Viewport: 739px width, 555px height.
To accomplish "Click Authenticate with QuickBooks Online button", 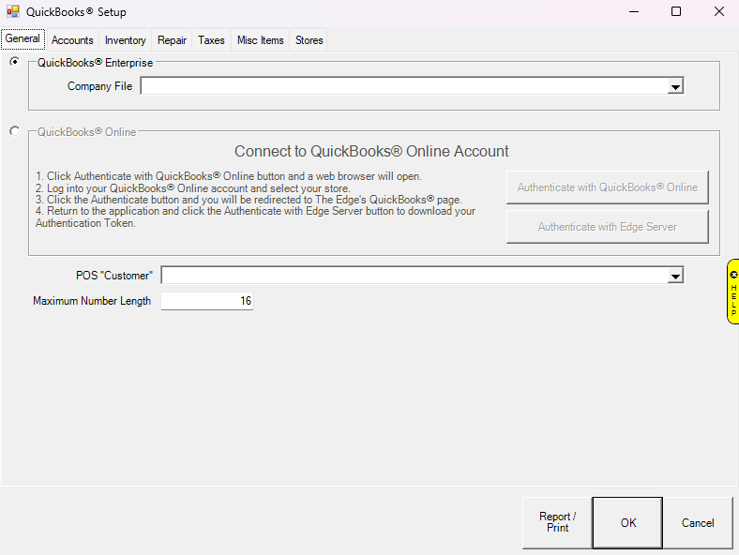I will pyautogui.click(x=607, y=187).
